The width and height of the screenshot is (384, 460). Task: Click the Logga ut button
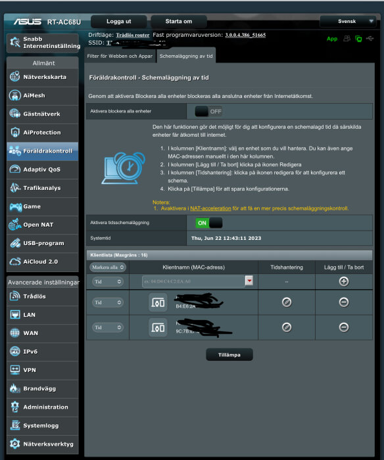(118, 22)
